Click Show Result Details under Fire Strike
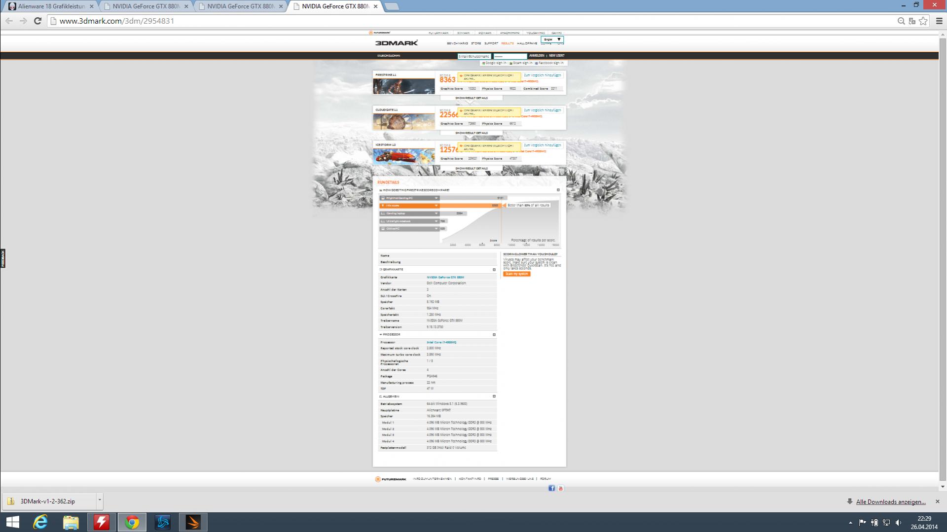The image size is (947, 532). tap(471, 98)
